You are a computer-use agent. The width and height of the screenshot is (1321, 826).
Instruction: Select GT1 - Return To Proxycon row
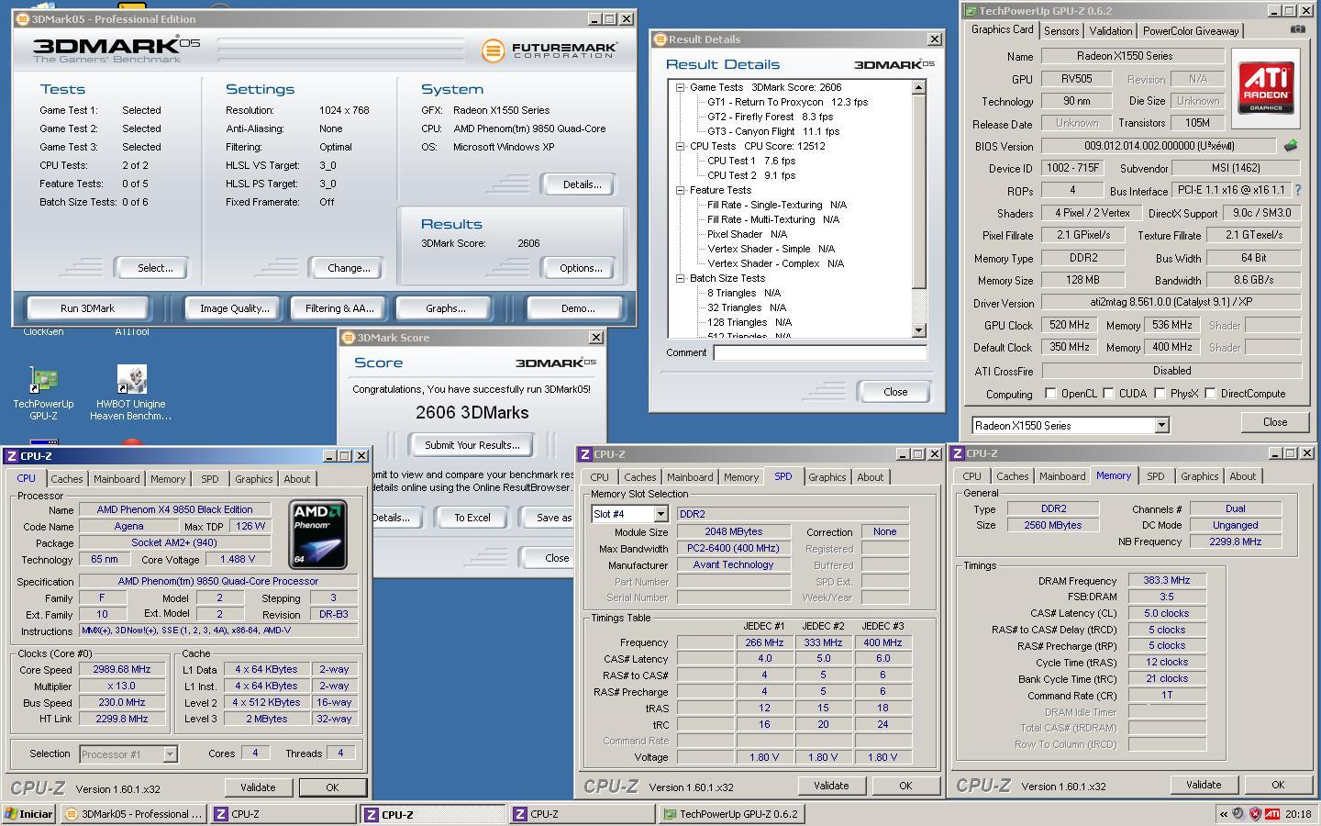[x=787, y=102]
